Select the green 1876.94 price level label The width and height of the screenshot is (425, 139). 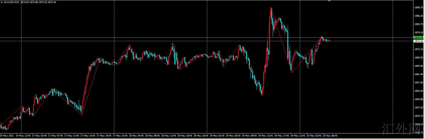pos(419,37)
